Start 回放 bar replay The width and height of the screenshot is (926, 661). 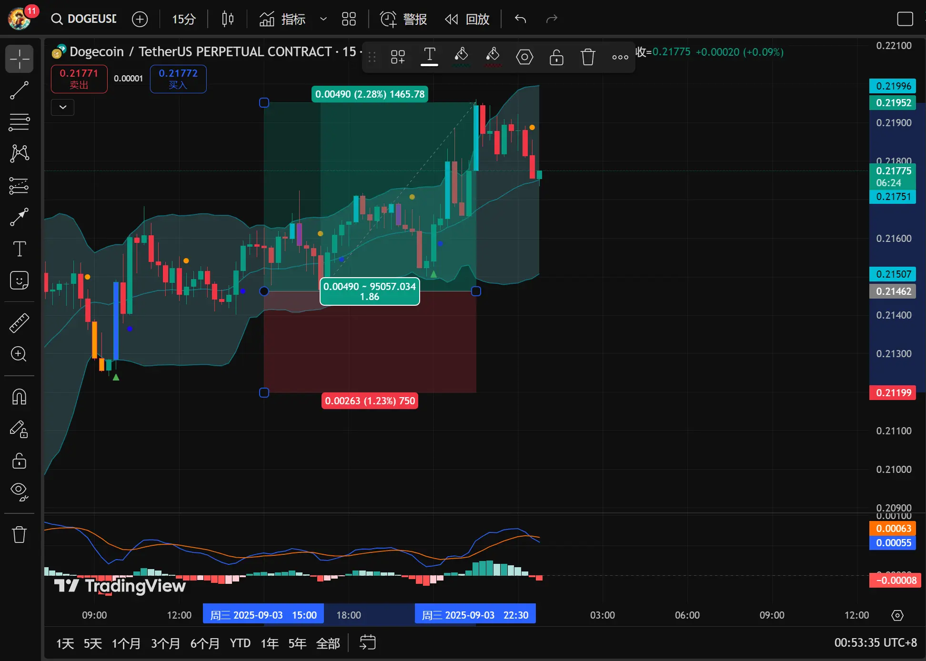[467, 19]
